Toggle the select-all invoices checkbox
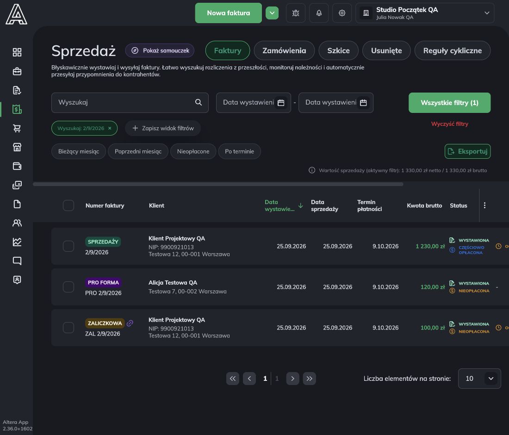Screen dimensions: 509x435 (x=68, y=205)
